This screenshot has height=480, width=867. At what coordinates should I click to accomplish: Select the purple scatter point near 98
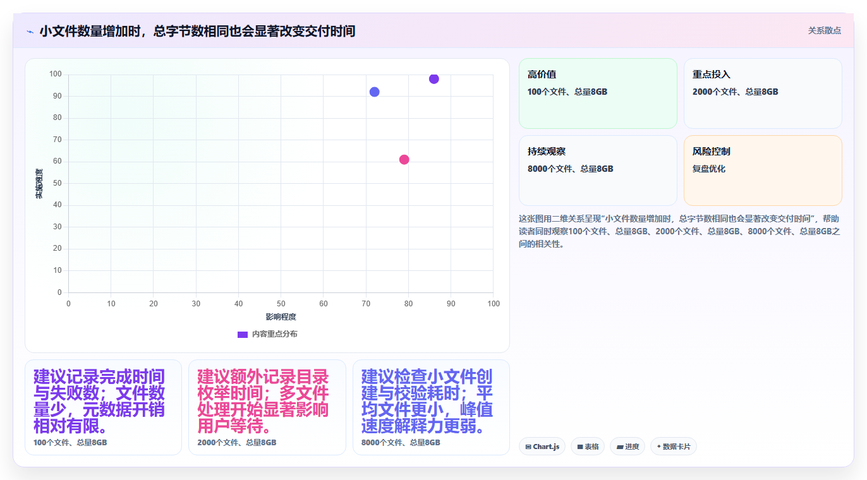pyautogui.click(x=433, y=79)
